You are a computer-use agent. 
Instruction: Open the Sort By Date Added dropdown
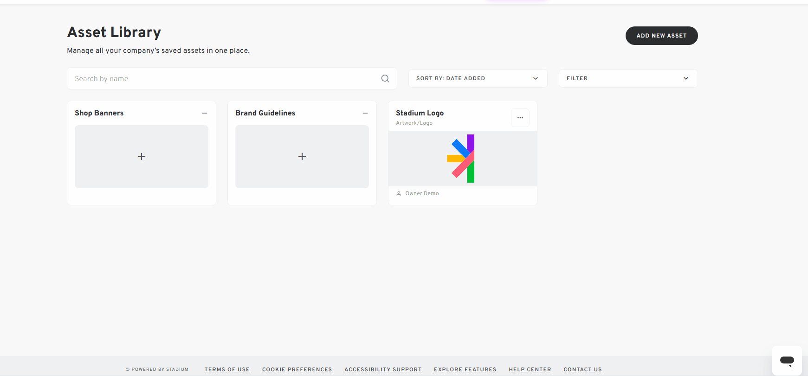[478, 78]
